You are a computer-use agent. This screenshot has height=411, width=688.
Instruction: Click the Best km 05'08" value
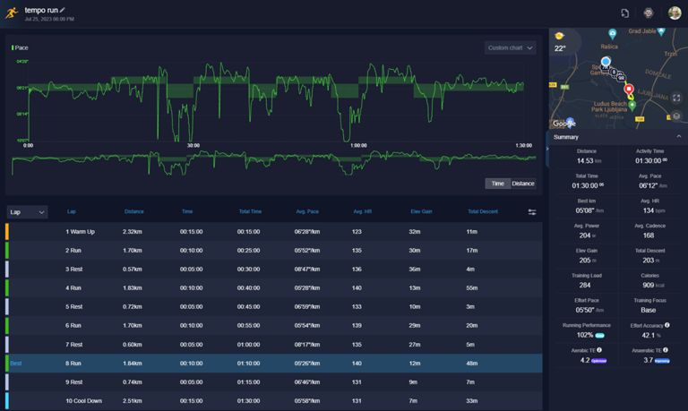point(589,211)
